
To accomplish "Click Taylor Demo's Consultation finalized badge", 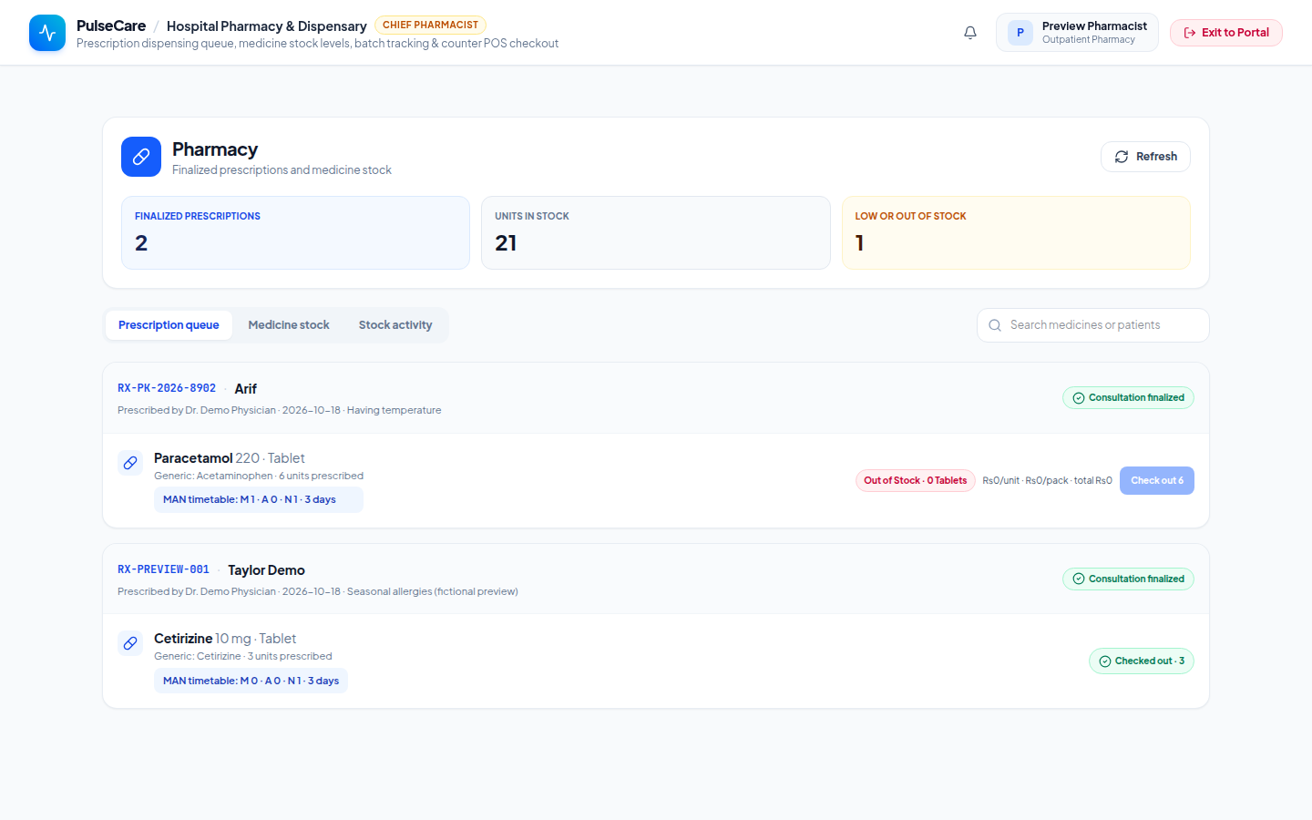I will pyautogui.click(x=1128, y=579).
